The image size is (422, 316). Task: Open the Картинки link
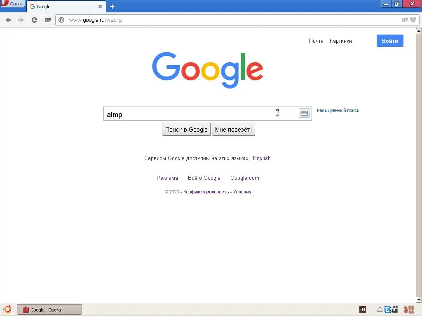[x=340, y=41]
